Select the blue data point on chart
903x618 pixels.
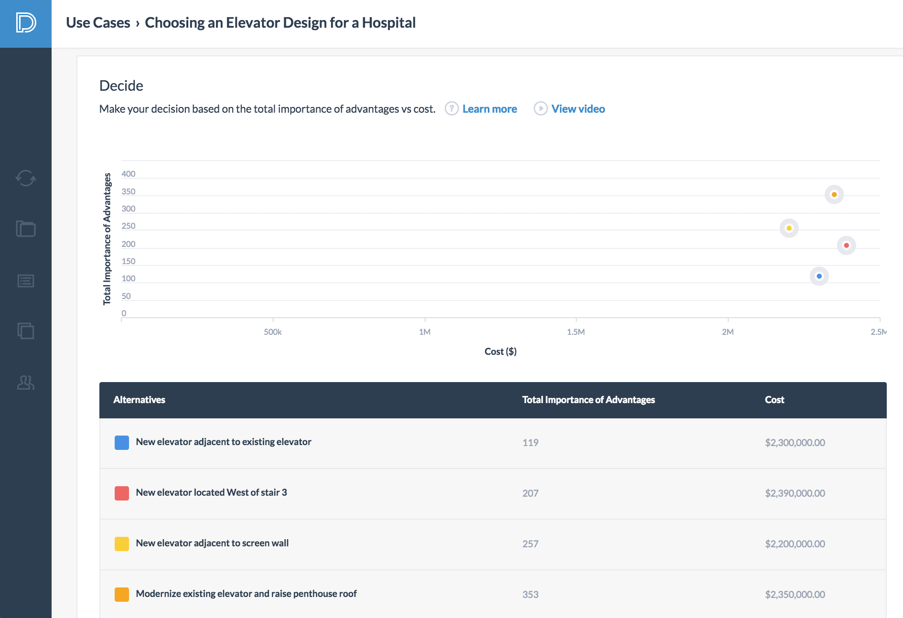pos(819,276)
